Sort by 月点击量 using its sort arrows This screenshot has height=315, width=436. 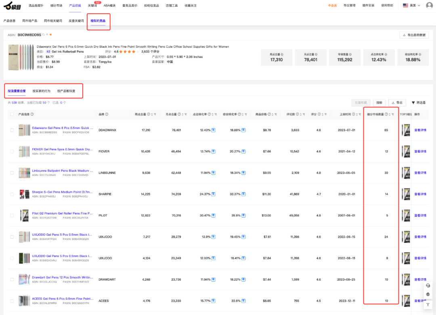182,114
